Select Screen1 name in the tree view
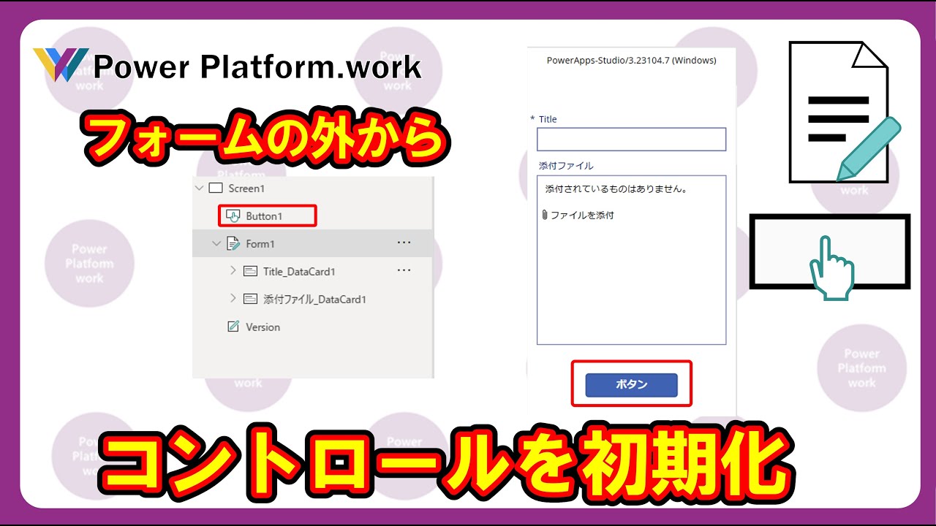The width and height of the screenshot is (936, 526). coord(246,188)
